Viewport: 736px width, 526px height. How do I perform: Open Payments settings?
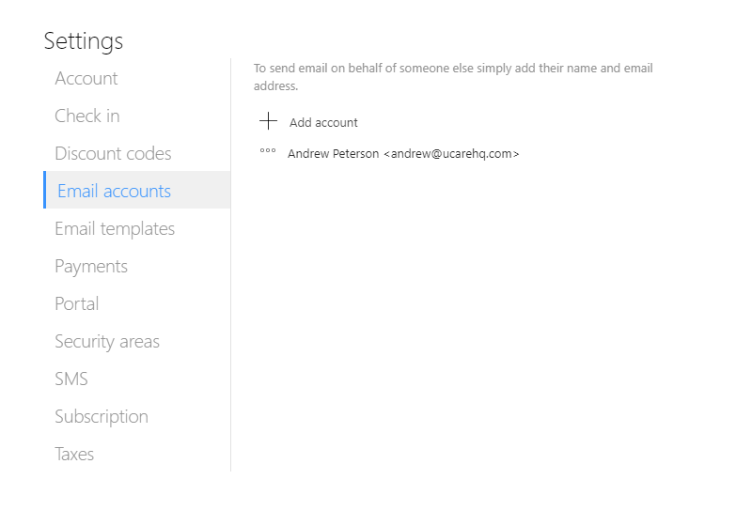[x=91, y=267]
